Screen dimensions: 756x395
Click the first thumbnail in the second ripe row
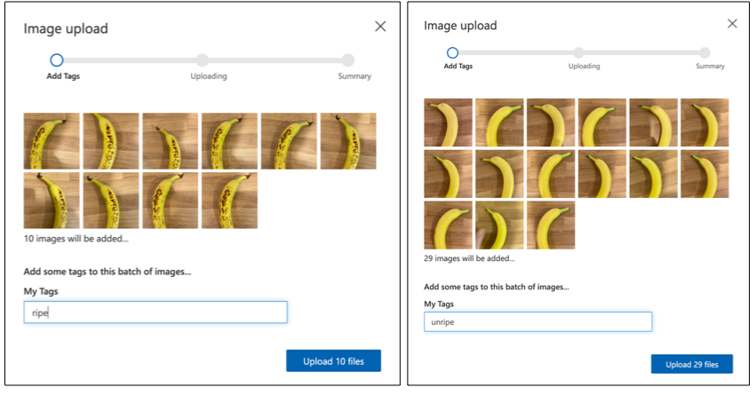point(52,201)
